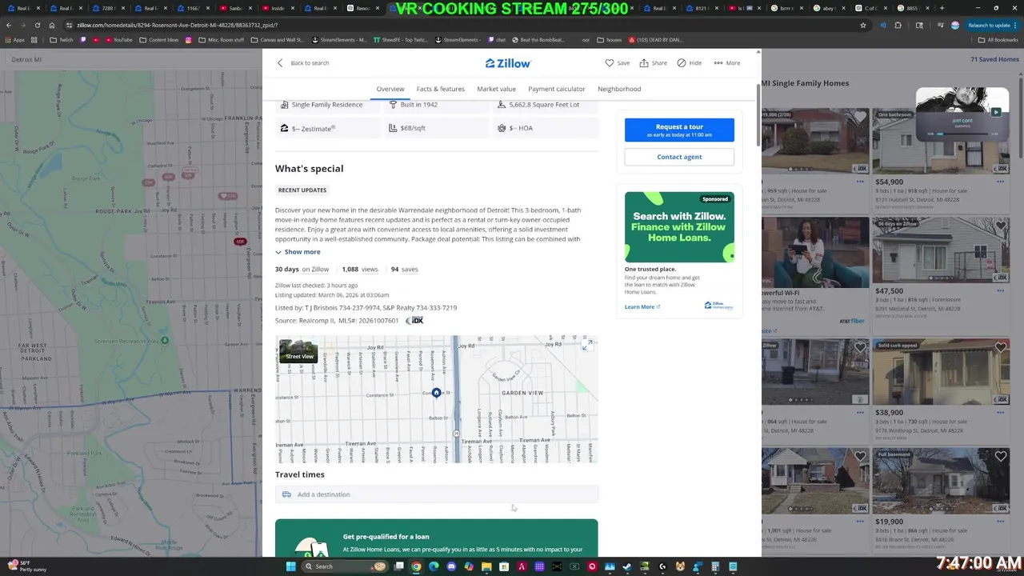
Task: Click the Request a tour button
Action: [679, 130]
